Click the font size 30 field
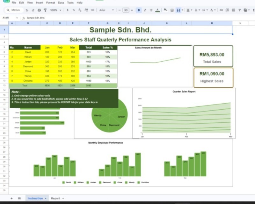Viewport: 255px width, 204px height. 126,10
